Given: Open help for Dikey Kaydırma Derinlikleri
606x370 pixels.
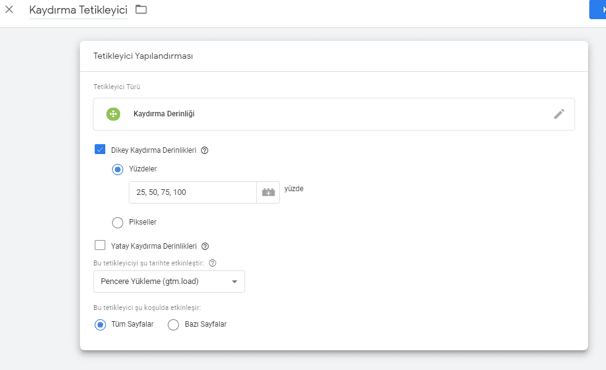Looking at the screenshot, I should click(205, 150).
